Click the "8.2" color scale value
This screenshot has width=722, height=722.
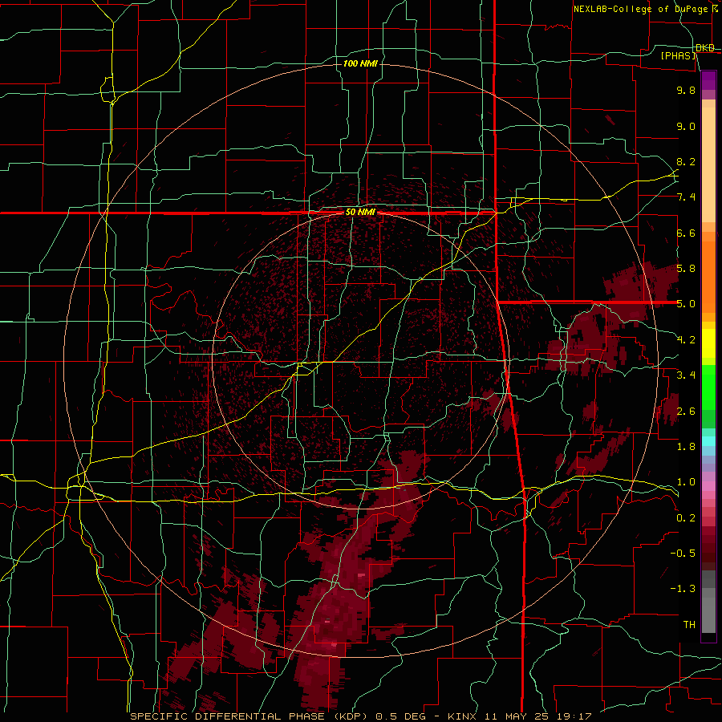click(686, 161)
